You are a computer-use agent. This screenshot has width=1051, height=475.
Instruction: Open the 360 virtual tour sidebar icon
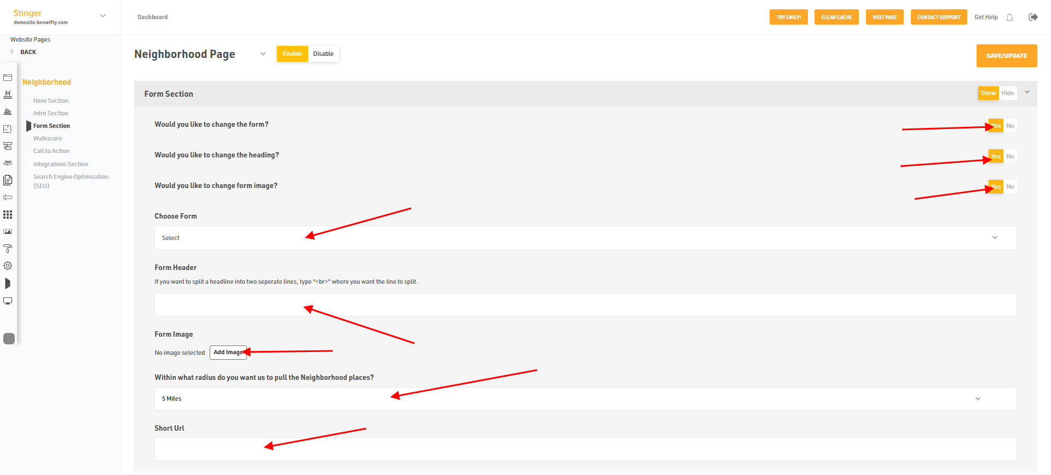click(x=8, y=163)
